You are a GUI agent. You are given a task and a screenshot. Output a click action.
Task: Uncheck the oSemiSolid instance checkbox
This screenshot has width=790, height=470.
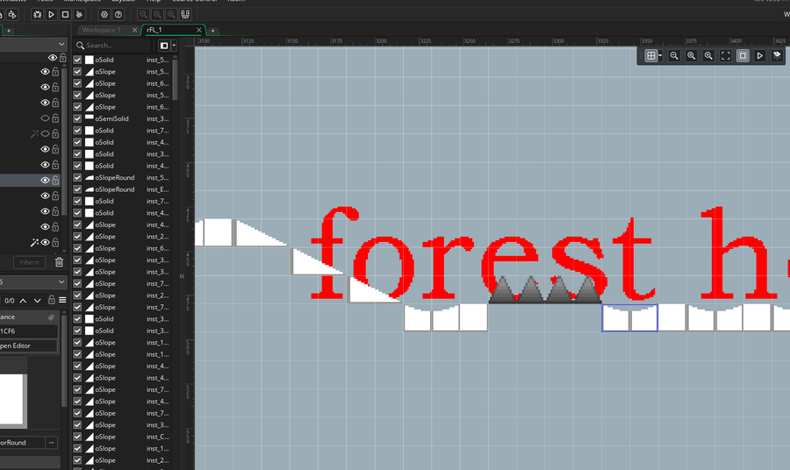click(x=77, y=118)
